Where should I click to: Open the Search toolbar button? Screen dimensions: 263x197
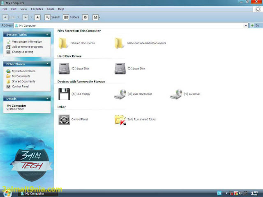point(52,17)
